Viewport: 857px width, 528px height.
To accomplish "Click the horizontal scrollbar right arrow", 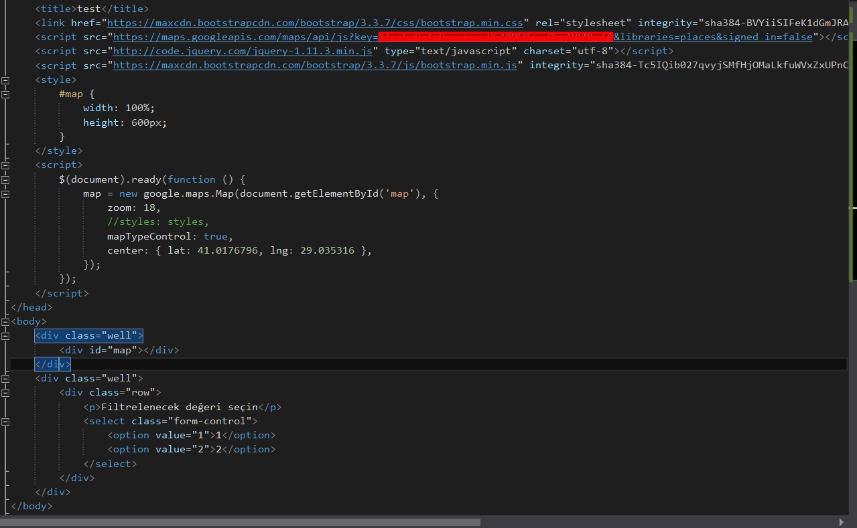I will pos(842,522).
